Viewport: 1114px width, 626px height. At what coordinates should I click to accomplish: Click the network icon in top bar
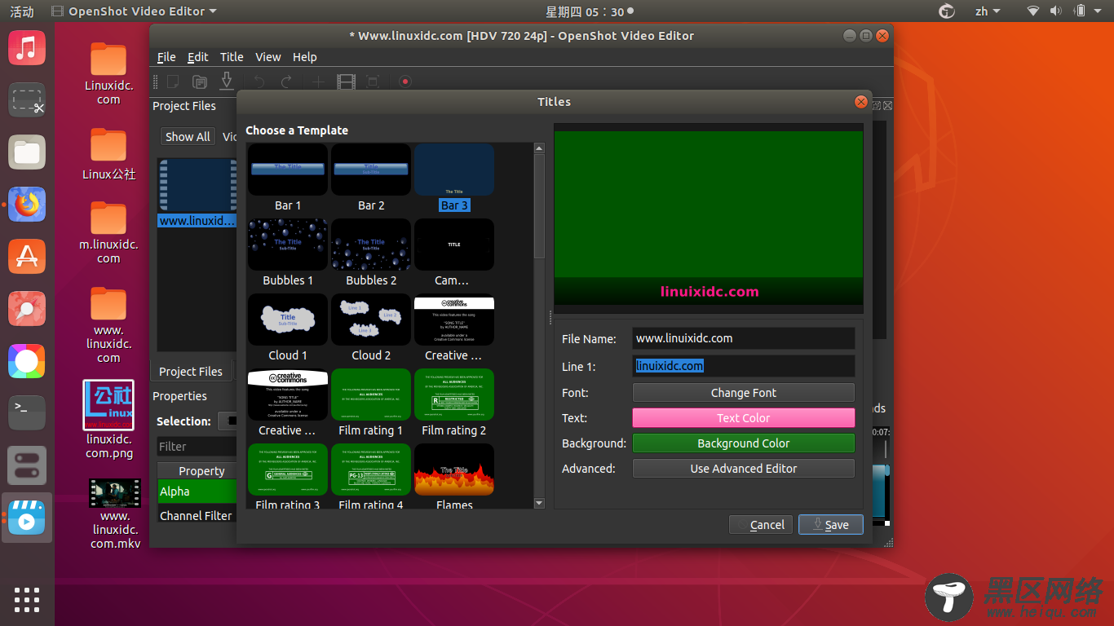(1033, 11)
